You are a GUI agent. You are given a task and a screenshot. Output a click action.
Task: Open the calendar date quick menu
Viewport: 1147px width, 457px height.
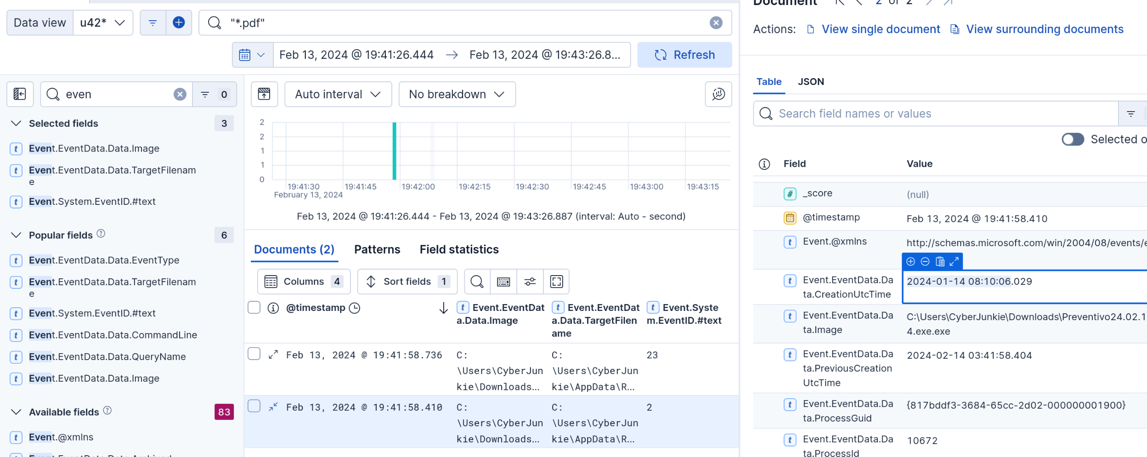pyautogui.click(x=252, y=55)
